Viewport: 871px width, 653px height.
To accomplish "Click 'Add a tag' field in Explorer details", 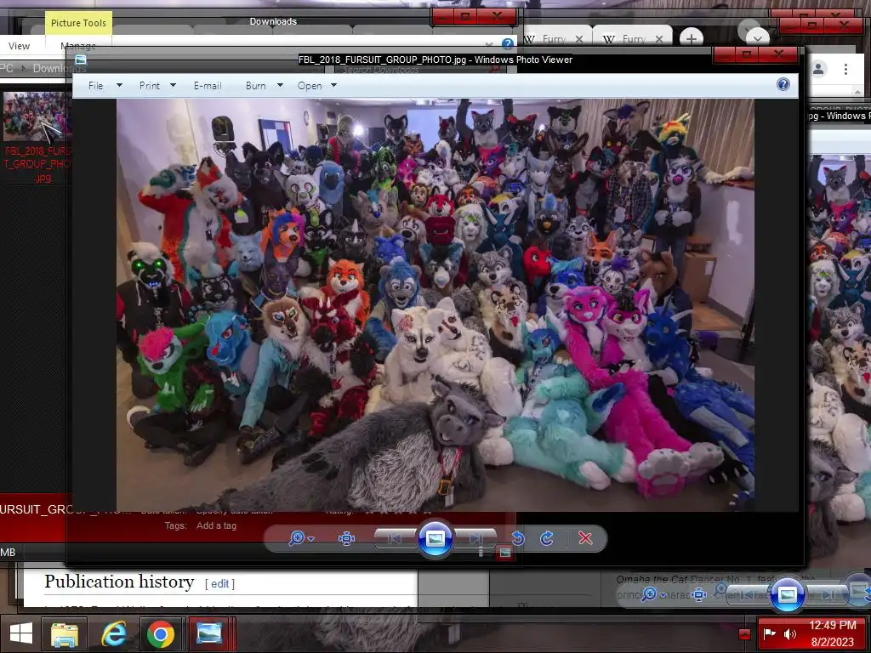I will point(216,525).
